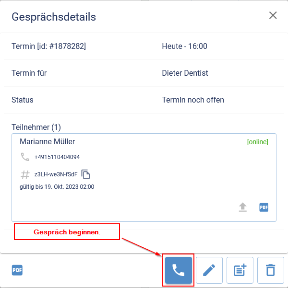Open PDF icon in Marianne Müller's card
Image resolution: width=288 pixels, height=288 pixels.
[264, 207]
